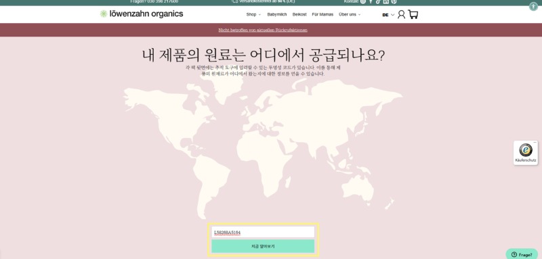Open the DE language selector
This screenshot has height=259, width=542.
click(x=388, y=15)
